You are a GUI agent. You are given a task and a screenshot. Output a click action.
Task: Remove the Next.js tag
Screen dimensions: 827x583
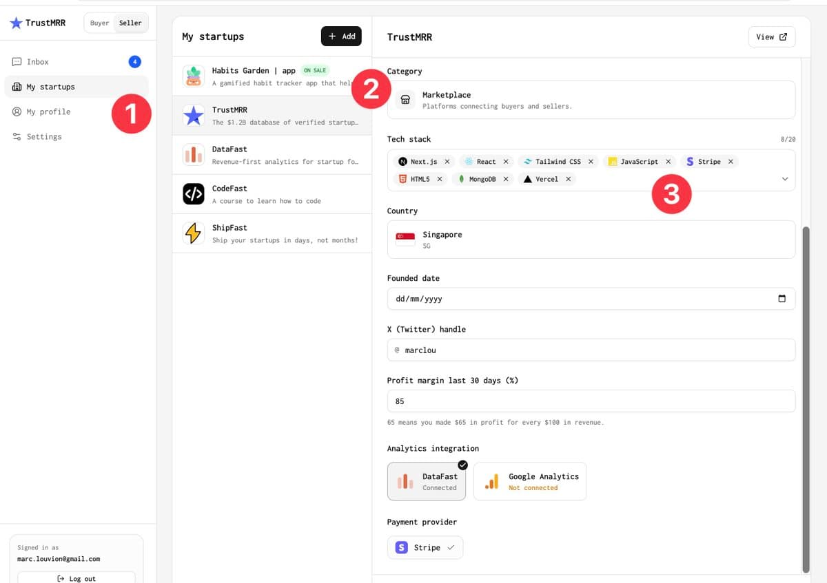pyautogui.click(x=447, y=162)
